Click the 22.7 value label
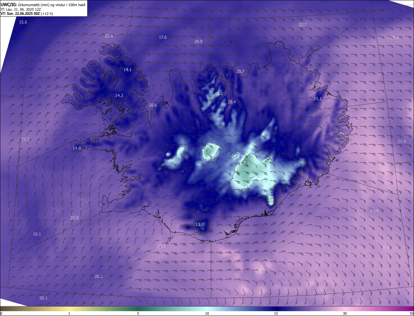The width and height of the screenshot is (414, 316). 303,25
